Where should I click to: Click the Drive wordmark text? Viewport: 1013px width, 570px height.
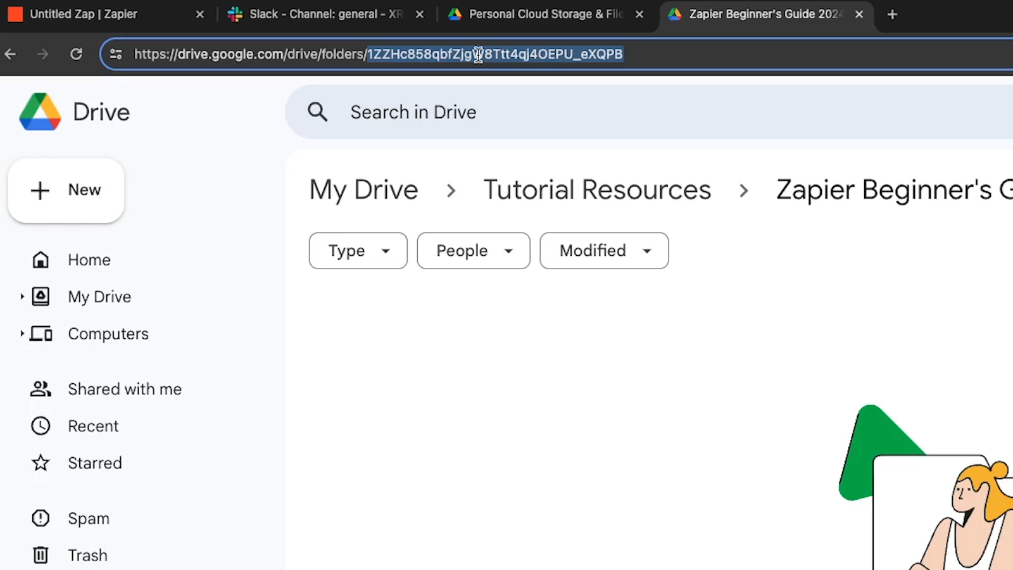[101, 112]
